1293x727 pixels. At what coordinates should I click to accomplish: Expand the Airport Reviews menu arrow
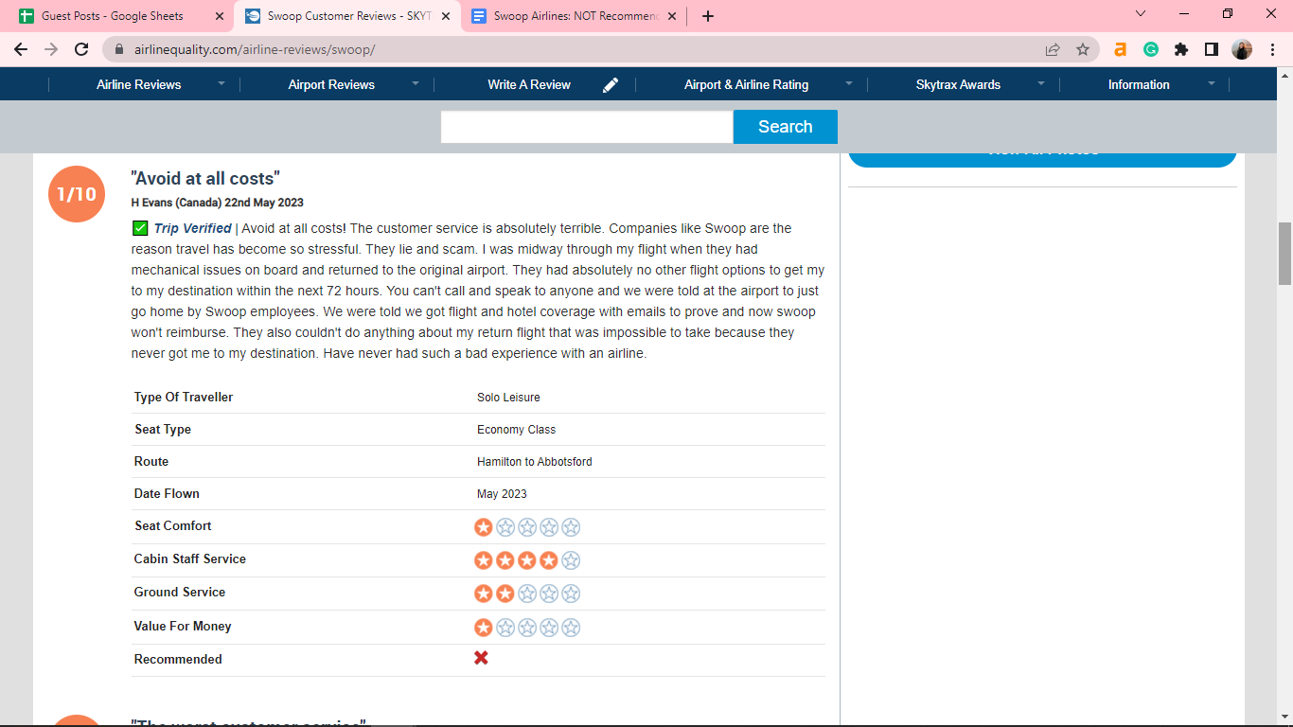pyautogui.click(x=416, y=83)
